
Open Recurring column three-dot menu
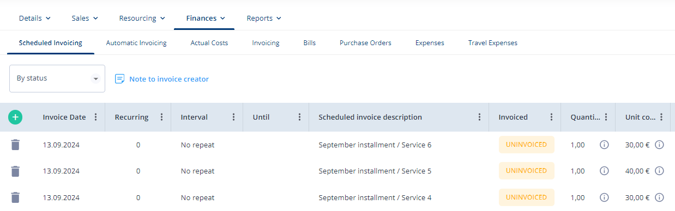click(161, 117)
